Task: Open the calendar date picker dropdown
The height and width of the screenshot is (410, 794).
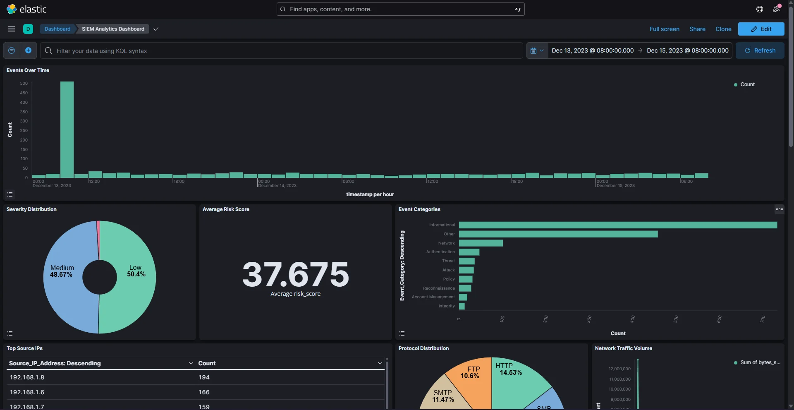Action: click(537, 50)
